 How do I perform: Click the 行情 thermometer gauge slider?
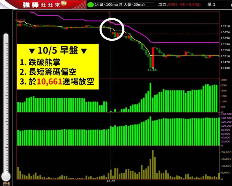pyautogui.click(x=6, y=107)
